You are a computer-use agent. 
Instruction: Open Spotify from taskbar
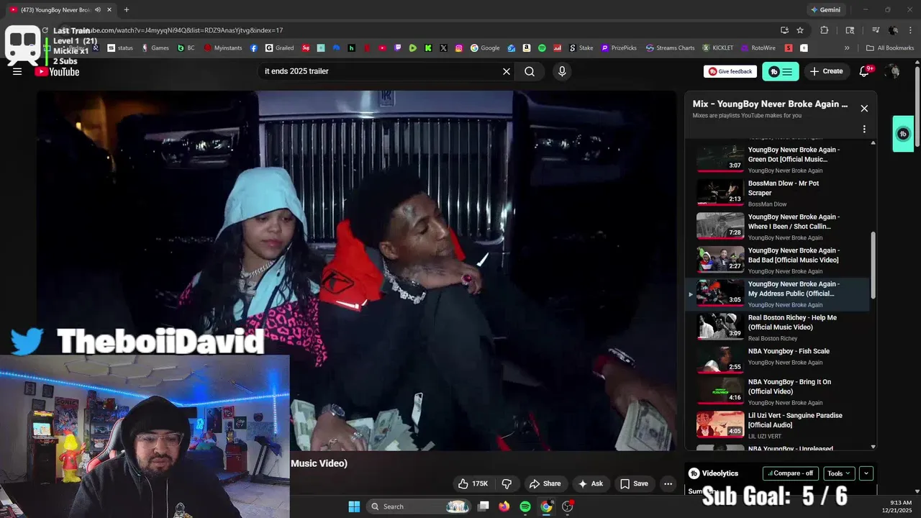coord(525,506)
